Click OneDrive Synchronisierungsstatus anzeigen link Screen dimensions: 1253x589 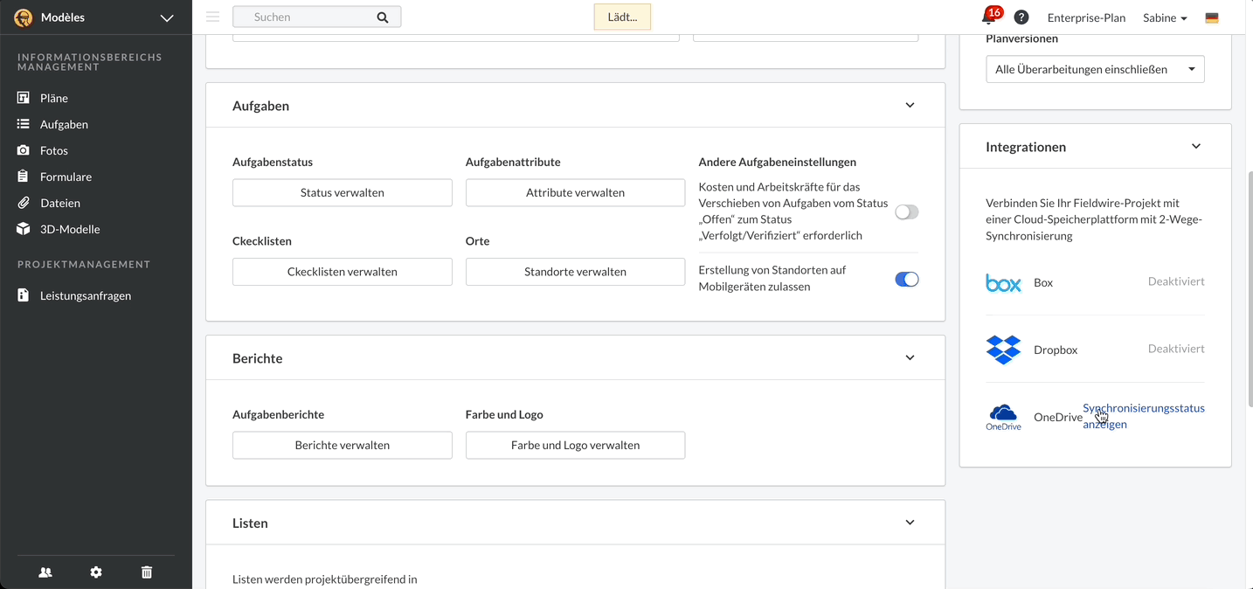(1143, 416)
